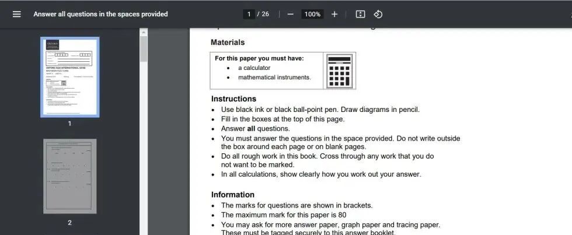Click the '/ 26' total pages label

click(263, 14)
